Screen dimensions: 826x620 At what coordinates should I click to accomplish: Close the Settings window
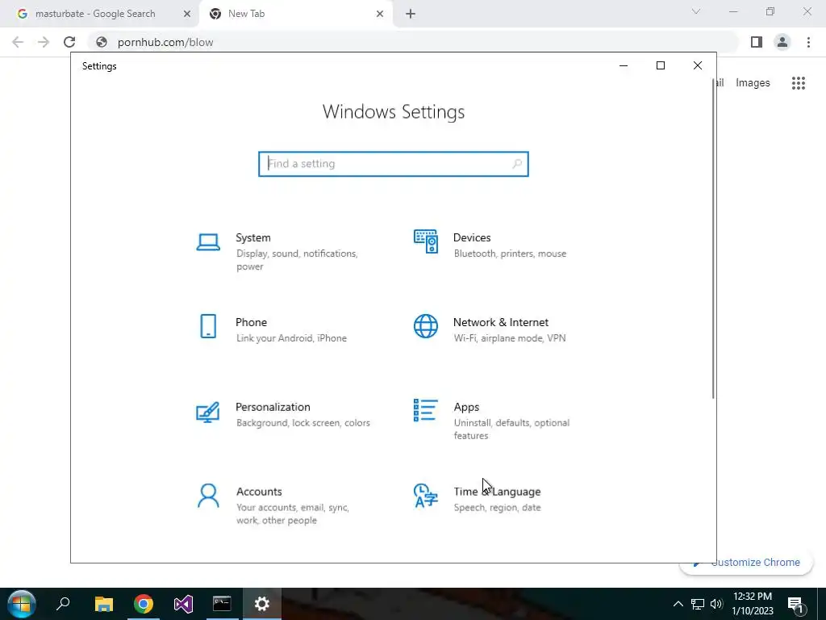698,65
